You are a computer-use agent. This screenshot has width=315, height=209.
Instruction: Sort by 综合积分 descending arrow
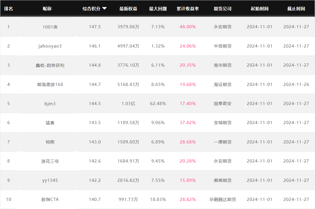(104, 9)
